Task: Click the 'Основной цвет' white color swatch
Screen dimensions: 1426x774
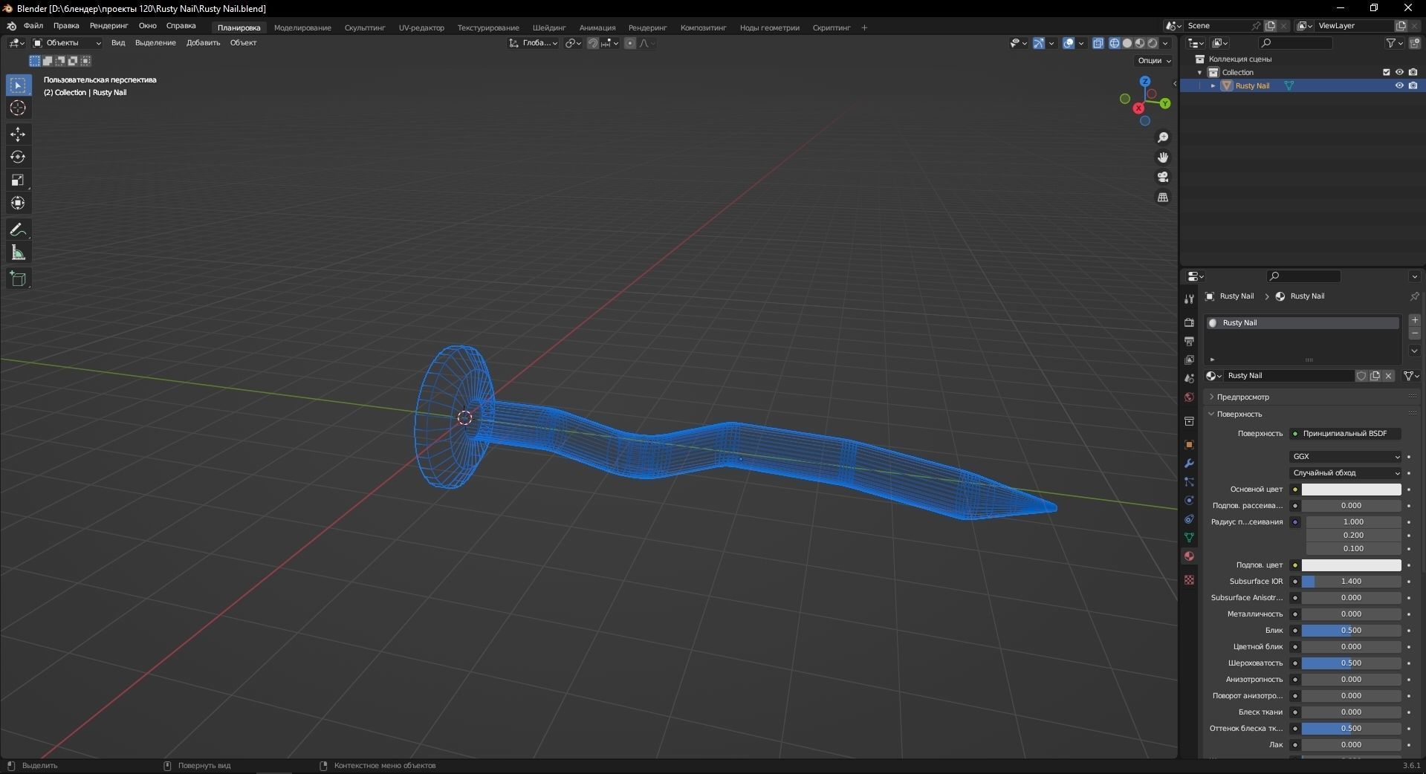Action: (1351, 490)
